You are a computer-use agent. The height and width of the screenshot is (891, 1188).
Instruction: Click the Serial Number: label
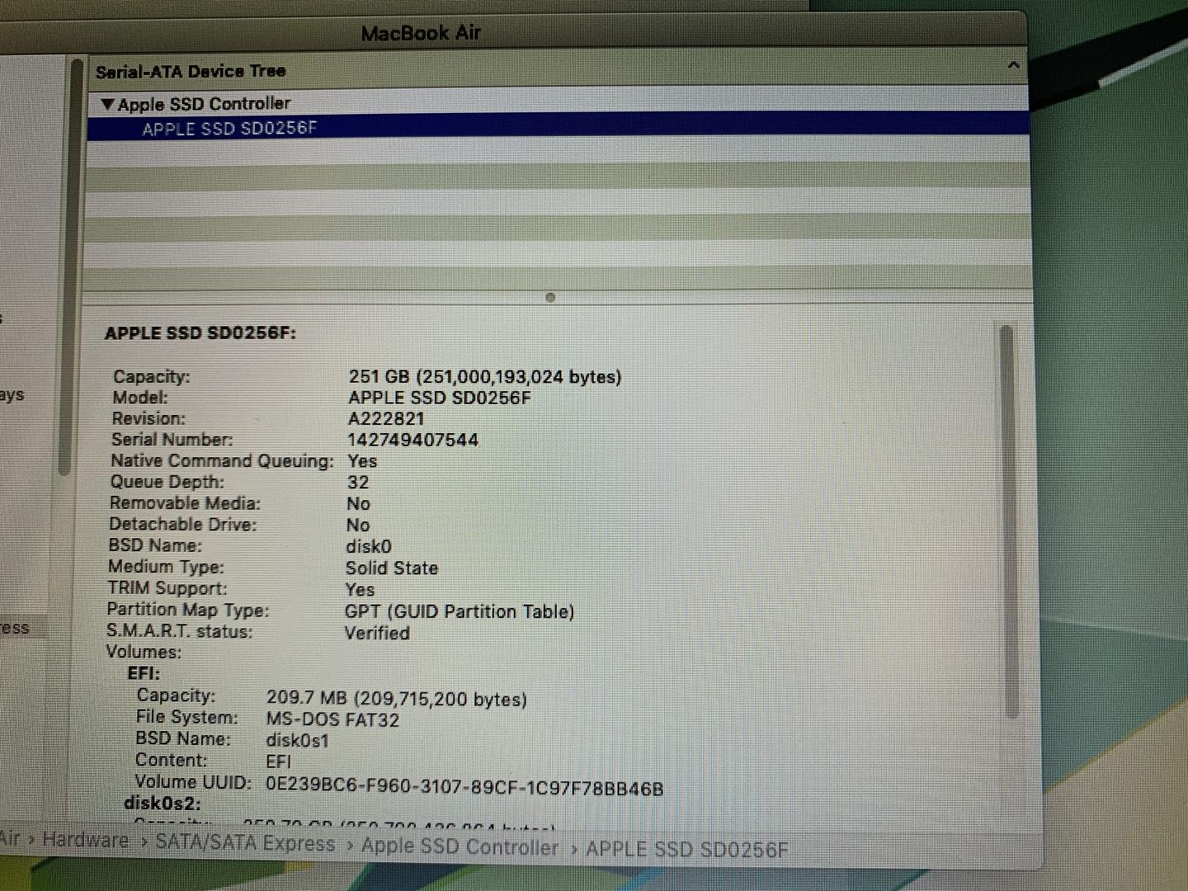point(172,440)
